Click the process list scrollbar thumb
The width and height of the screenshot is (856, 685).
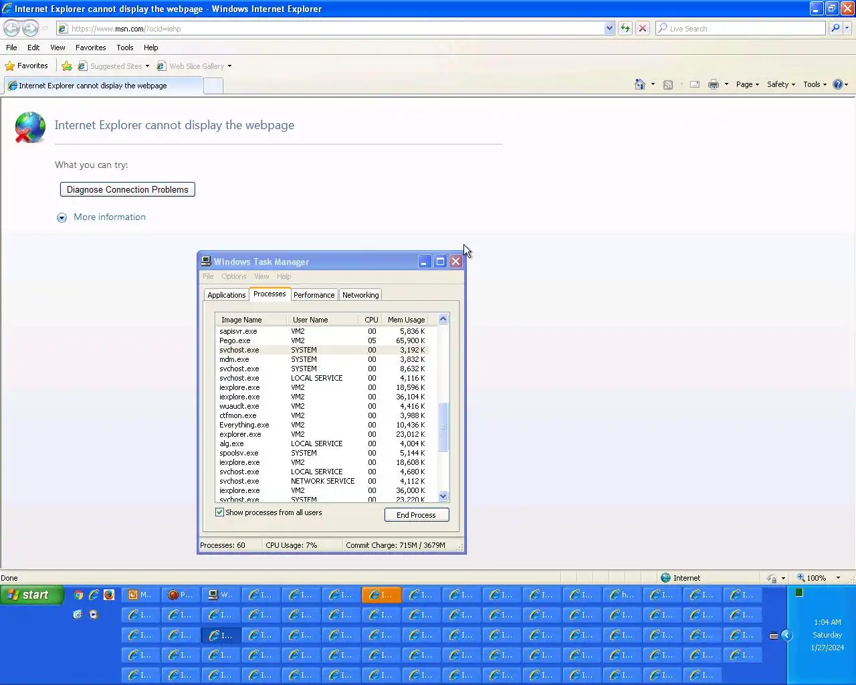click(x=443, y=426)
